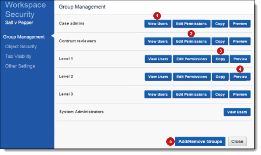Image resolution: width=261 pixels, height=155 pixels.
Task: View users of Case admins group
Action: (158, 24)
